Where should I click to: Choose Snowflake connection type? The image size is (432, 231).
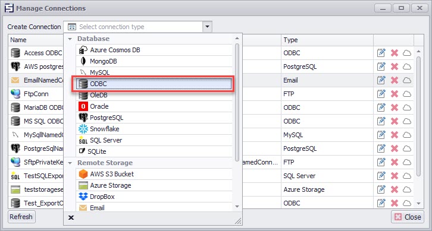154,129
